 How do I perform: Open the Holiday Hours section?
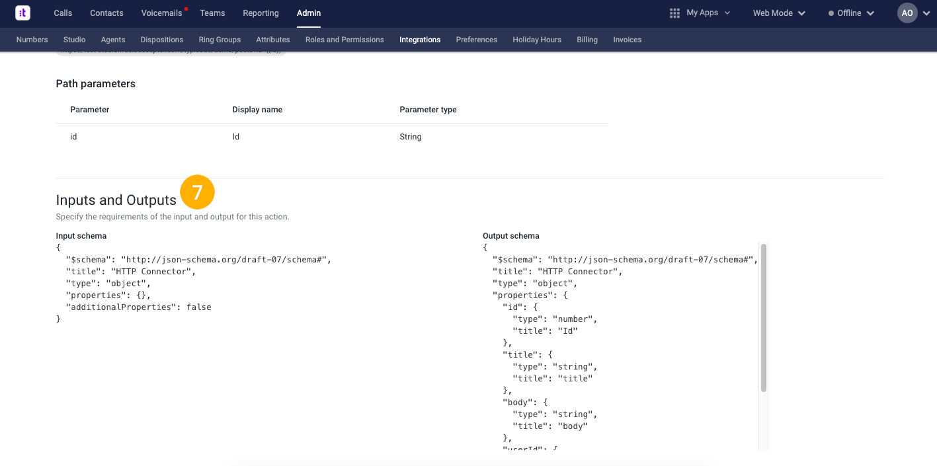point(537,40)
